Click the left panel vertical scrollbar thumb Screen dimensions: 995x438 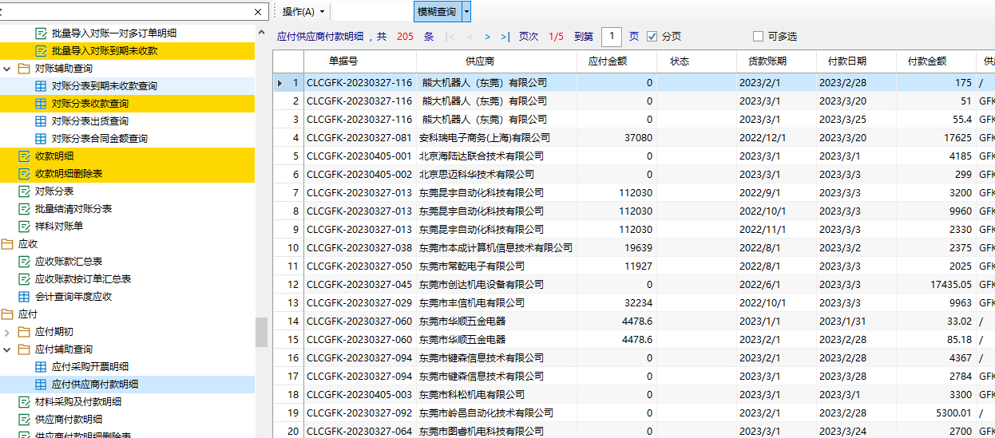click(x=261, y=332)
